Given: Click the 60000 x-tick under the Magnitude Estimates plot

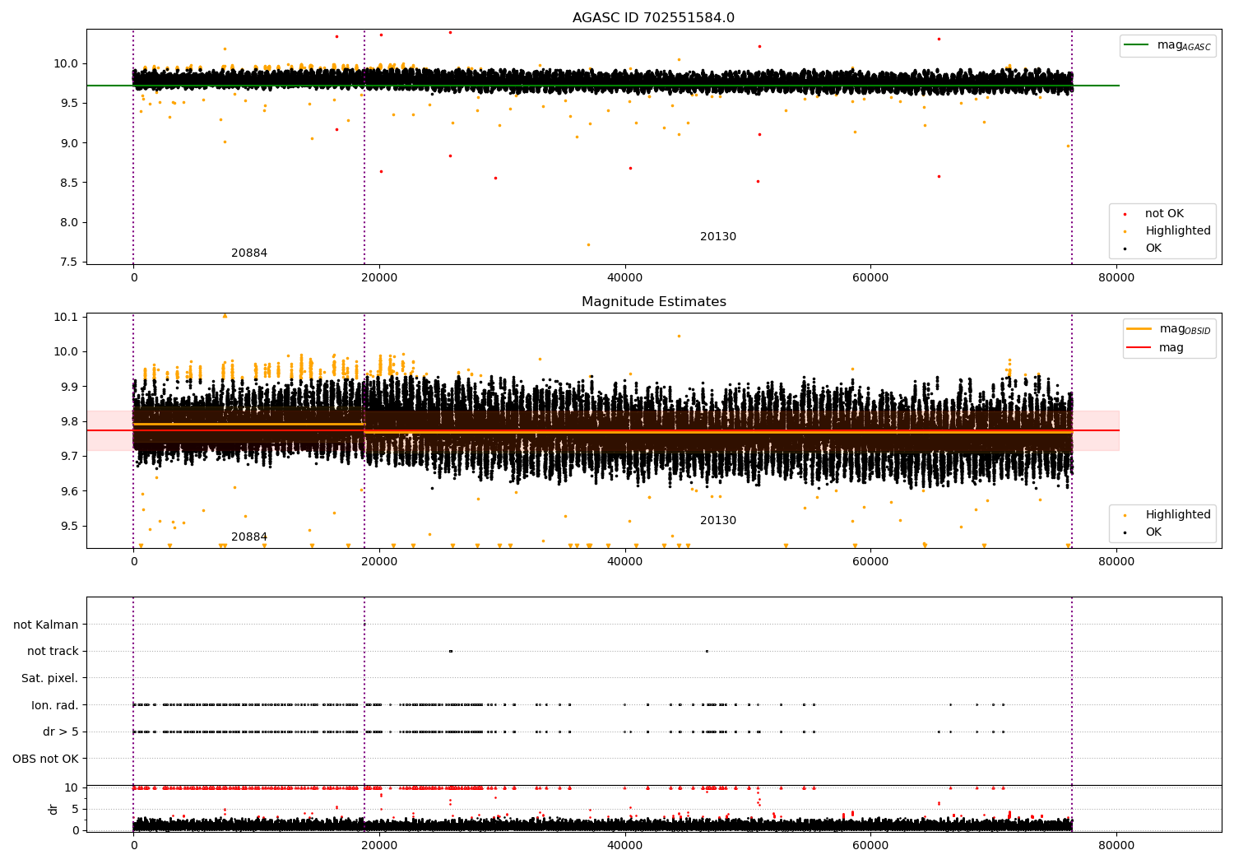Looking at the screenshot, I should click(x=870, y=562).
